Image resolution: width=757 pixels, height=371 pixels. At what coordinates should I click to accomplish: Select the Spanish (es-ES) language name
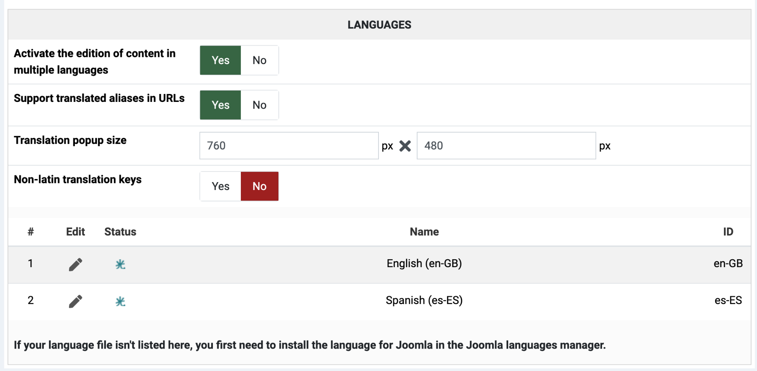(424, 300)
